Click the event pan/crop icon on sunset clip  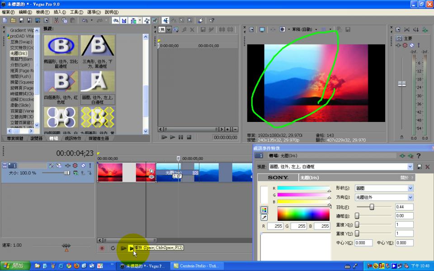coord(151,171)
